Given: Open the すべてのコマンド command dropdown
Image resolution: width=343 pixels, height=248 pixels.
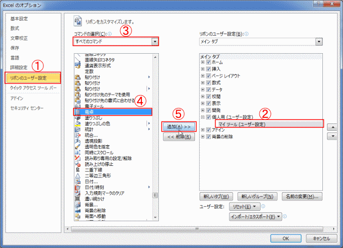Looking at the screenshot, I should pos(155,41).
